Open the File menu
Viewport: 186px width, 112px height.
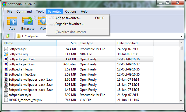pos(10,12)
